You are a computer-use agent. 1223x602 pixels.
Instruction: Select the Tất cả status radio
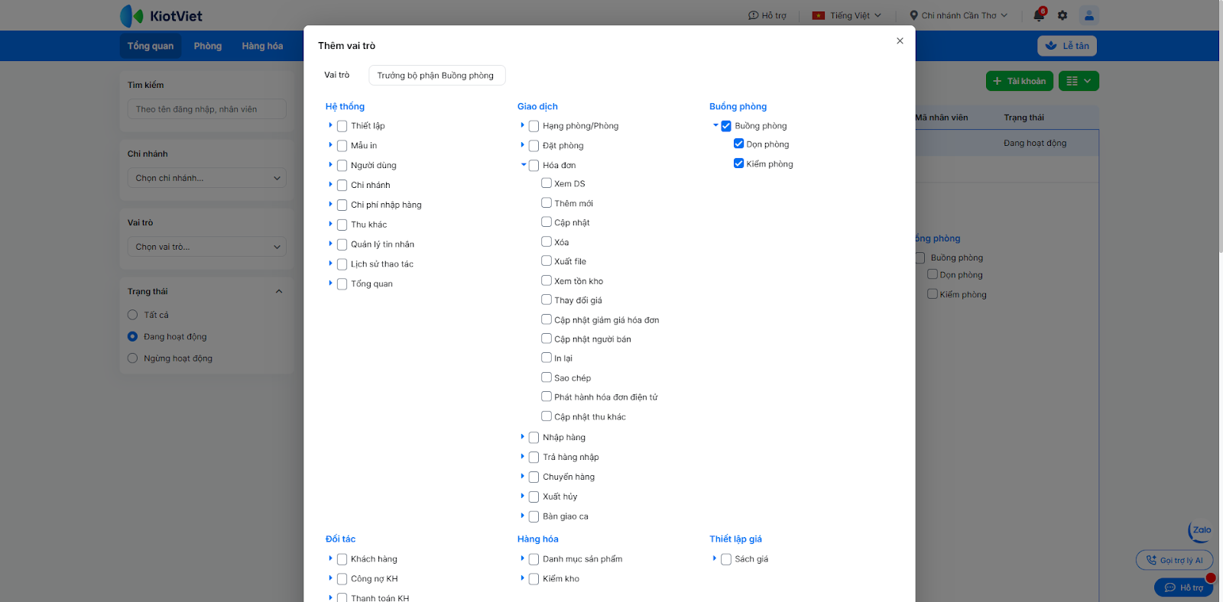click(x=133, y=315)
